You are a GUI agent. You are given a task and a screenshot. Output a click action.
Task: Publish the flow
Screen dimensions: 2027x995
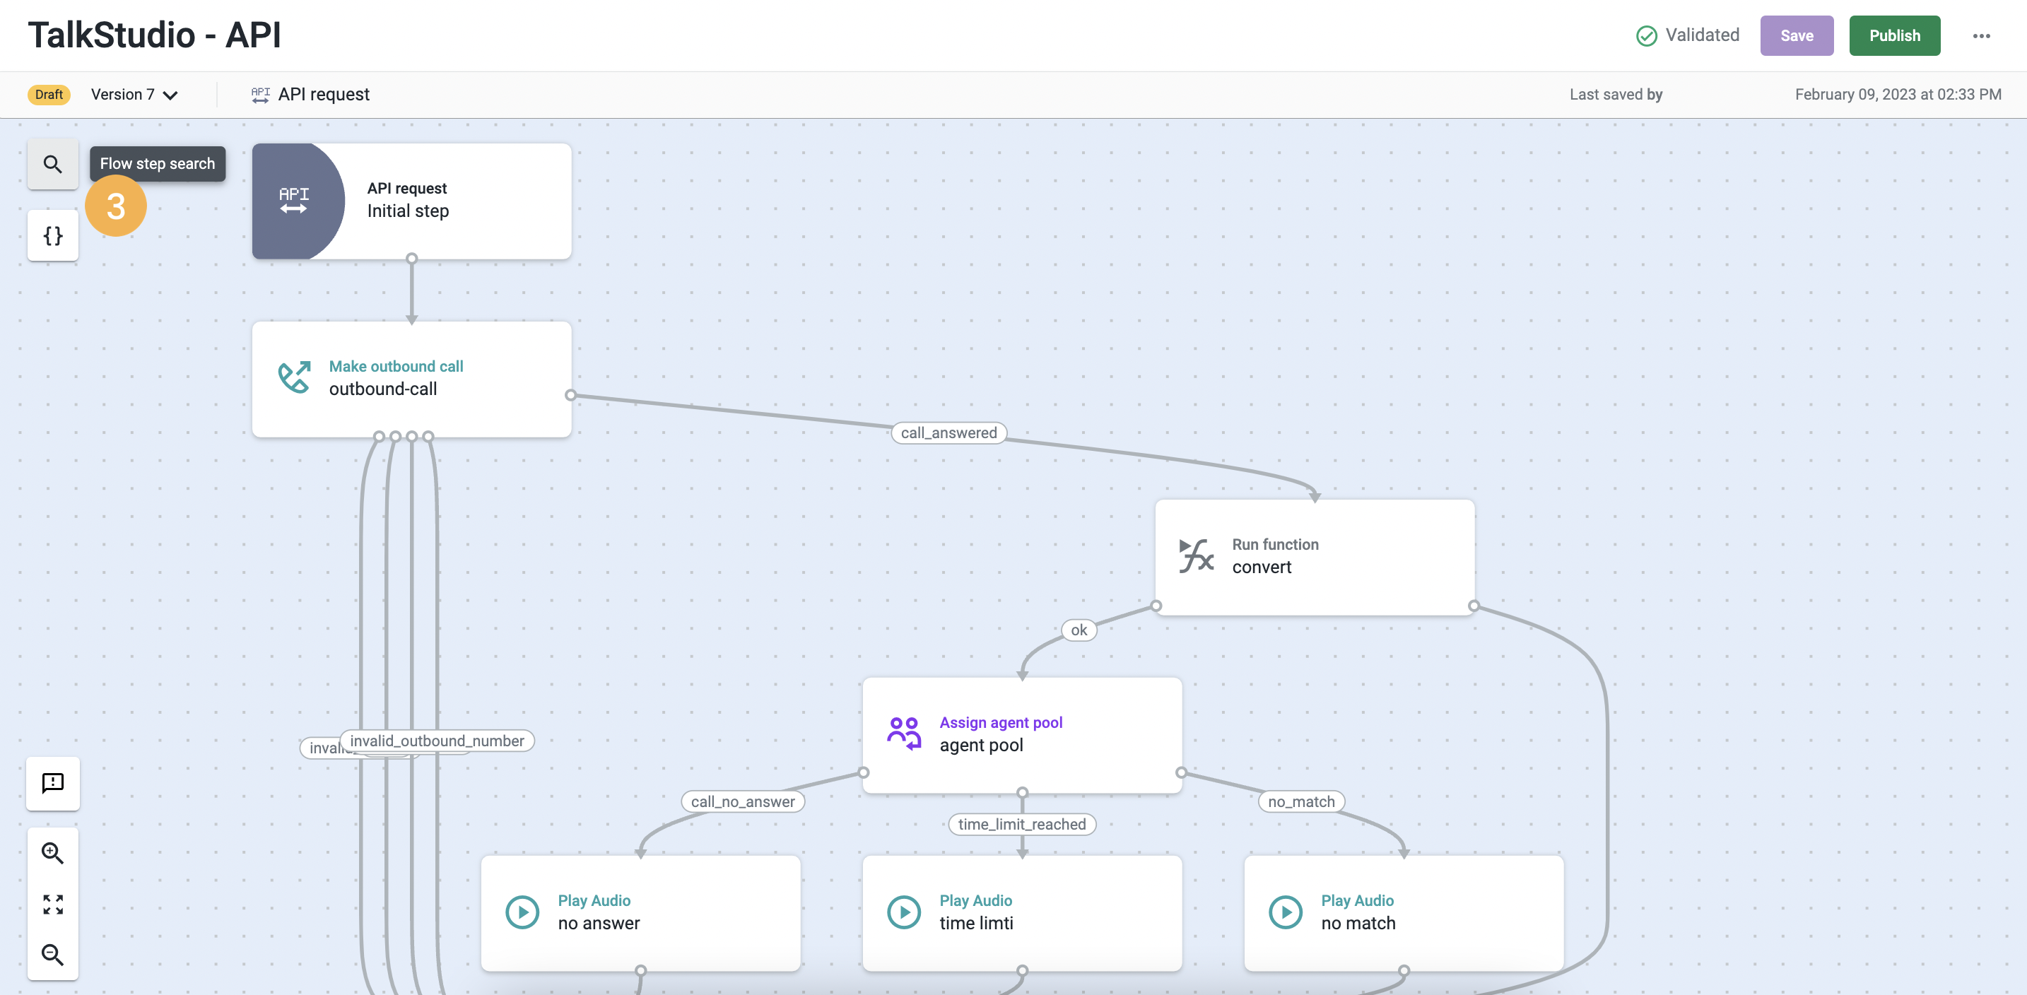pos(1893,36)
